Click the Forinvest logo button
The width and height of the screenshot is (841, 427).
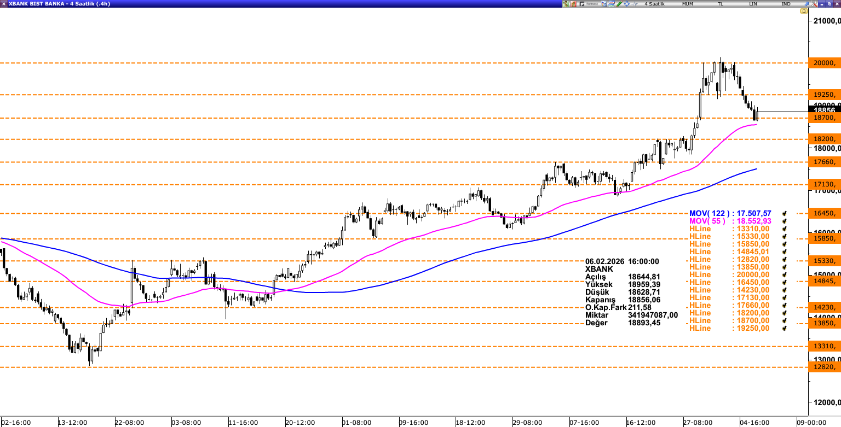[589, 4]
